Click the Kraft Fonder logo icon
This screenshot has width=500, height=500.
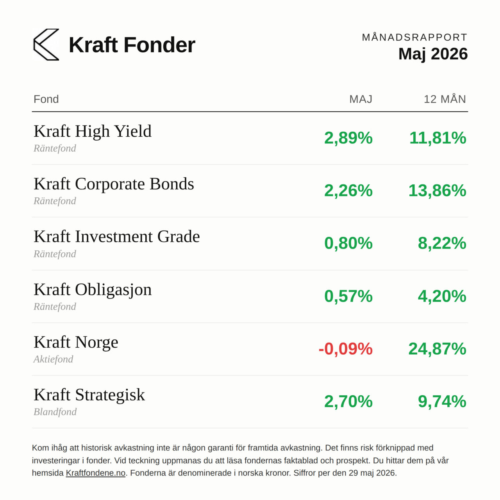click(46, 45)
